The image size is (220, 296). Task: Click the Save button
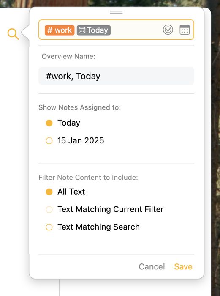(x=183, y=266)
